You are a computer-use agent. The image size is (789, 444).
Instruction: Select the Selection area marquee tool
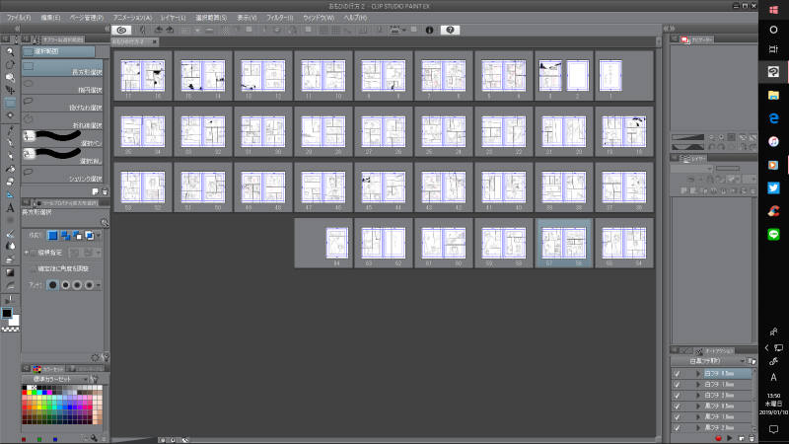10,104
